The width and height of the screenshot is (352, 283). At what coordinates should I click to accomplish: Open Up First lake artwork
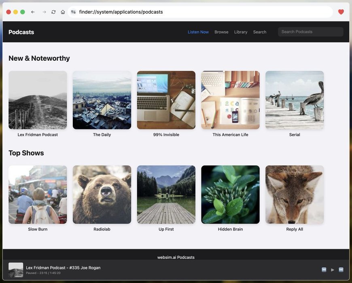point(166,194)
